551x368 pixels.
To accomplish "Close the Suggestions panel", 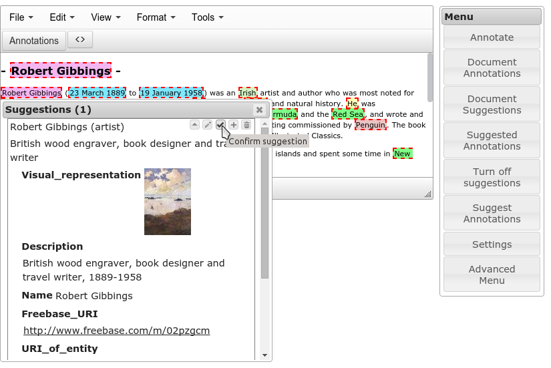I will pyautogui.click(x=259, y=110).
